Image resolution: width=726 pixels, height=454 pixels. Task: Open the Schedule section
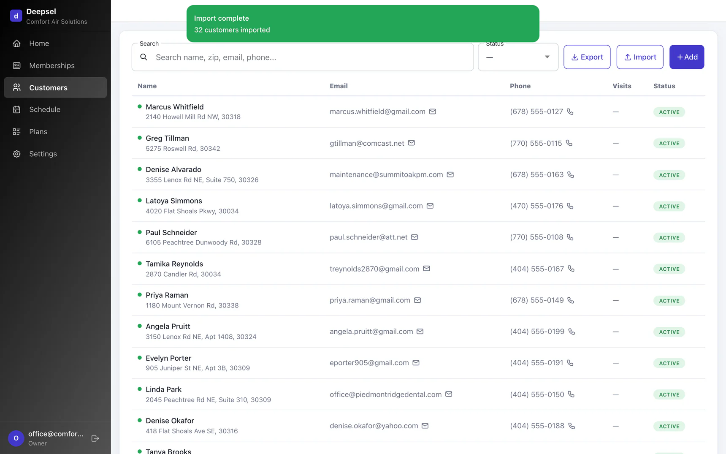coord(55,109)
